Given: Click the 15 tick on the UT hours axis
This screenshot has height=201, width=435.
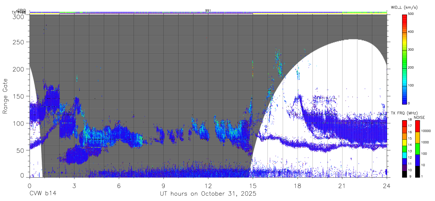Looking at the screenshot, I should coord(253,185).
